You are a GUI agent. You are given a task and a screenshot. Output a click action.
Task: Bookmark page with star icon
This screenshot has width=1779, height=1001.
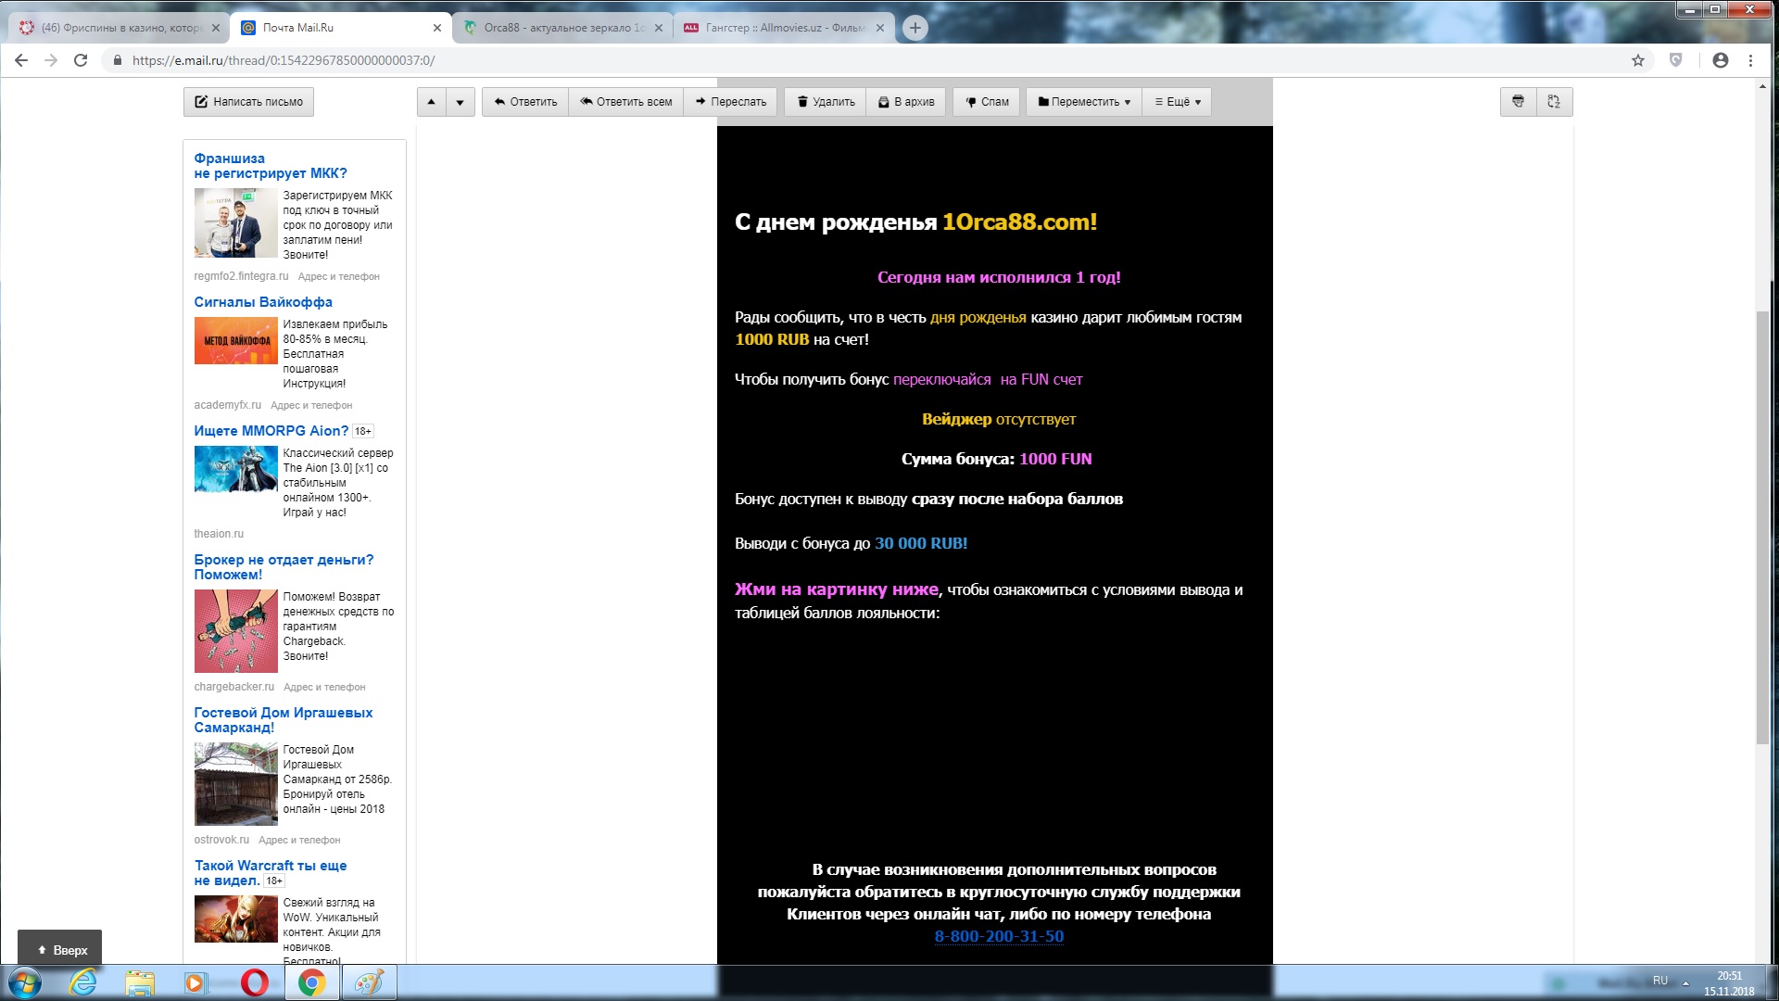point(1637,60)
